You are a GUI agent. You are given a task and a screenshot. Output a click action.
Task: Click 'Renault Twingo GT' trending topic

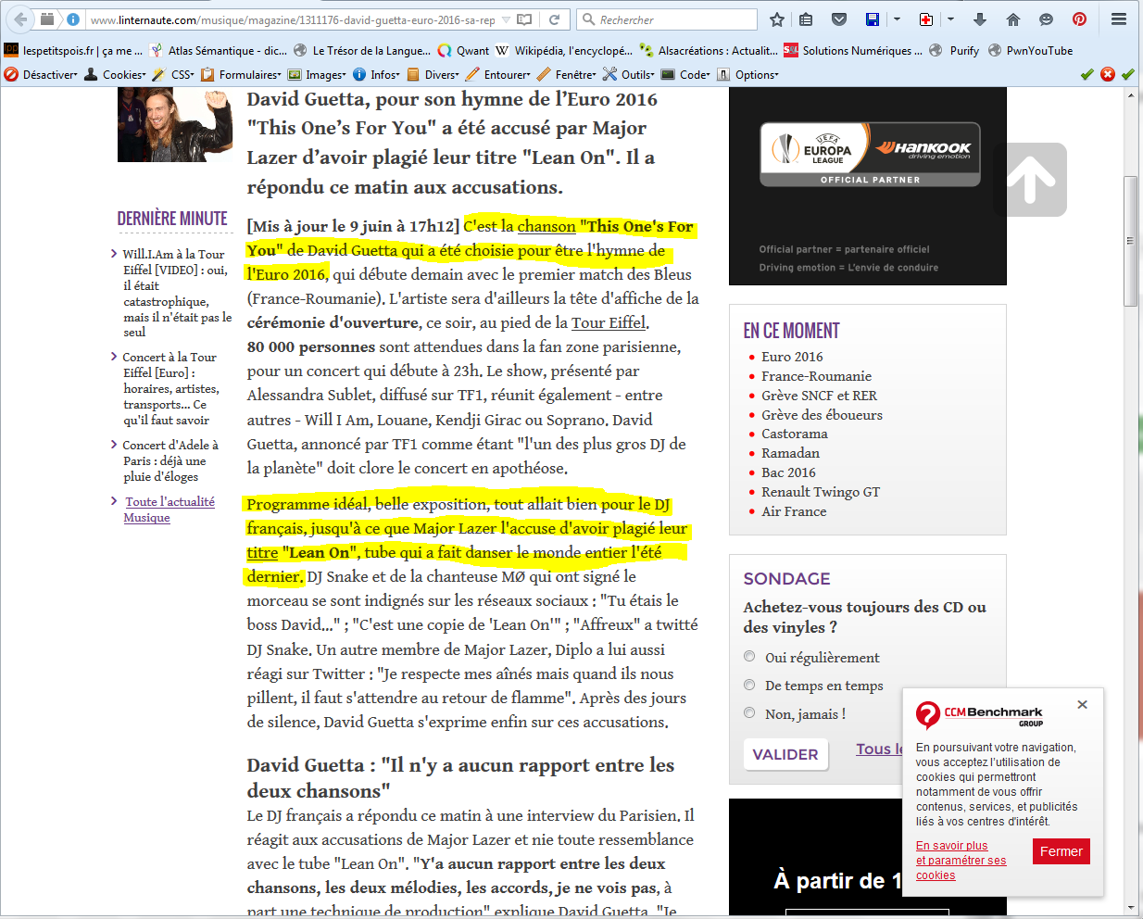[821, 492]
